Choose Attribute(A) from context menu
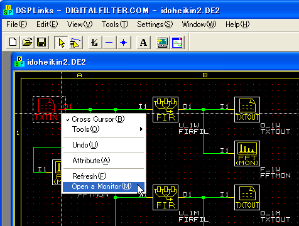 point(104,161)
